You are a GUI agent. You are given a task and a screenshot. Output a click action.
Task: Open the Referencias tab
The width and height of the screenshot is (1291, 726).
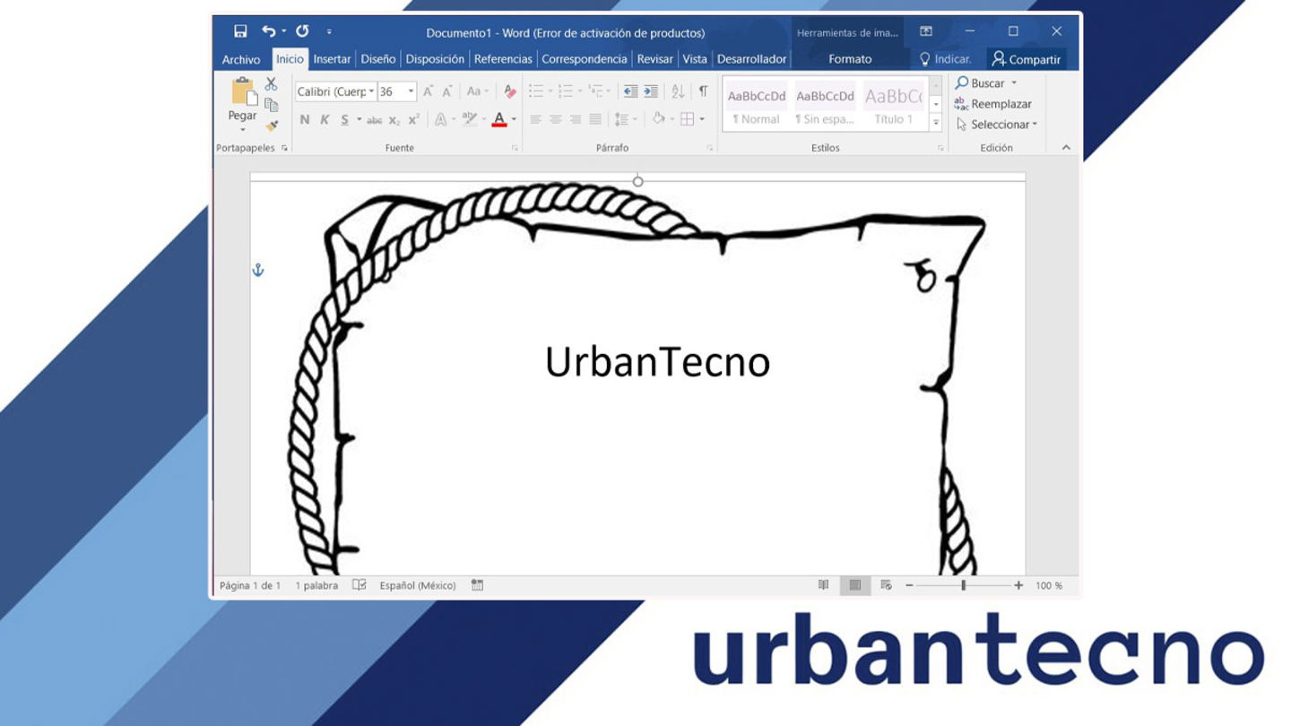503,59
